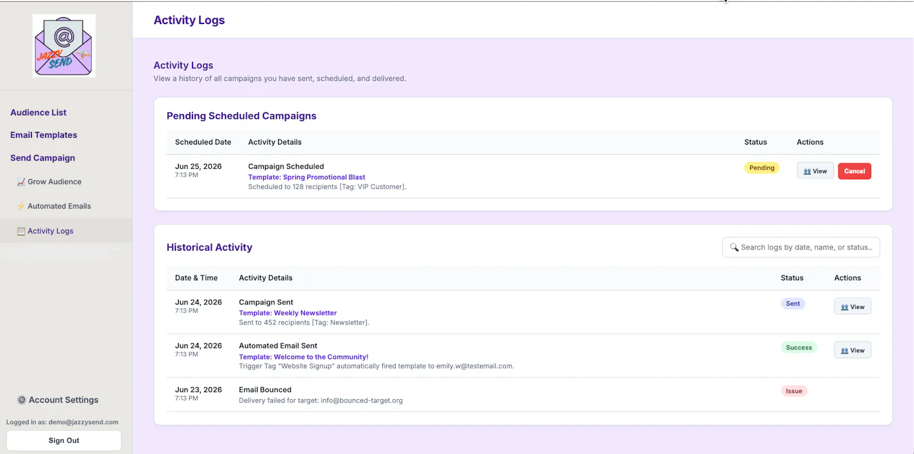Open Email Templates in the sidebar
This screenshot has width=914, height=454.
click(43, 135)
